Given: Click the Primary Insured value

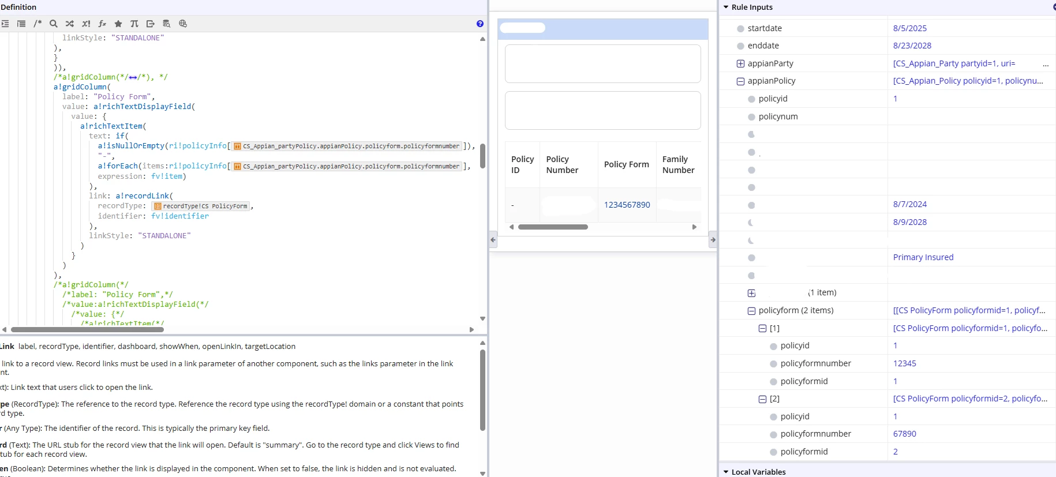Looking at the screenshot, I should 923,257.
